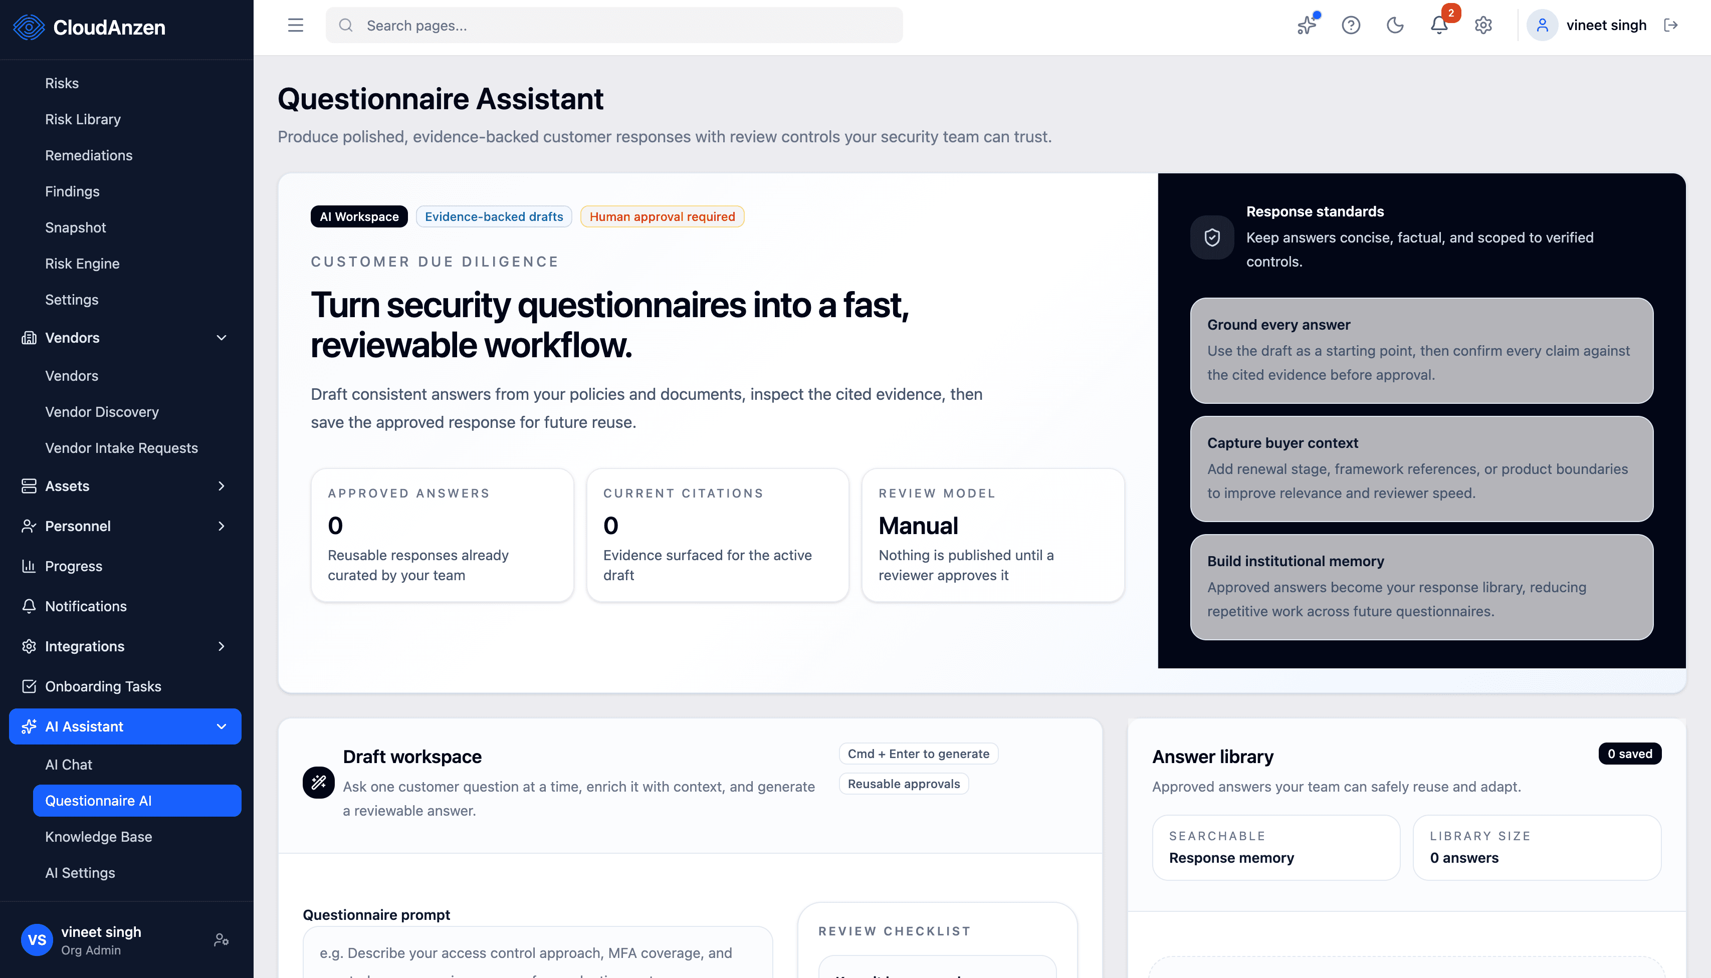Click the vineet singh name in the header
Viewport: 1711px width, 978px height.
1606,26
